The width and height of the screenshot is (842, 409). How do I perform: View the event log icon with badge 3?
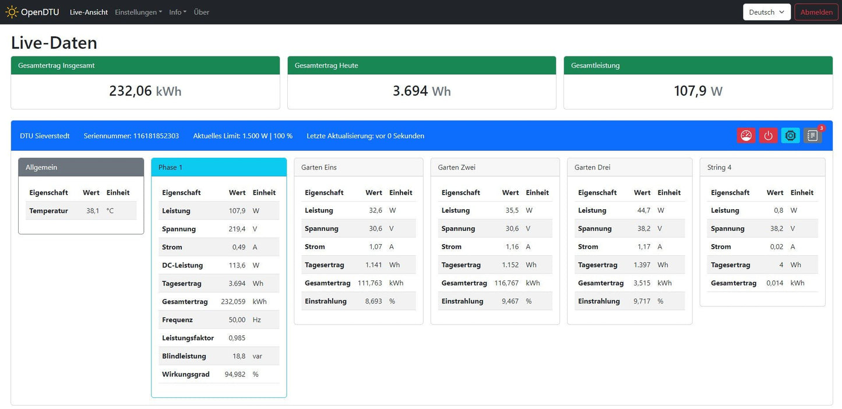click(812, 135)
